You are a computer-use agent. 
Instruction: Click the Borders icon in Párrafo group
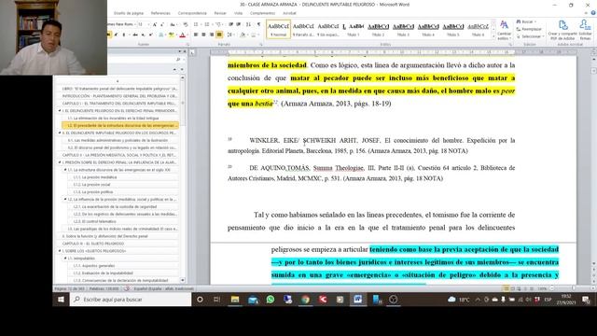[x=254, y=35]
